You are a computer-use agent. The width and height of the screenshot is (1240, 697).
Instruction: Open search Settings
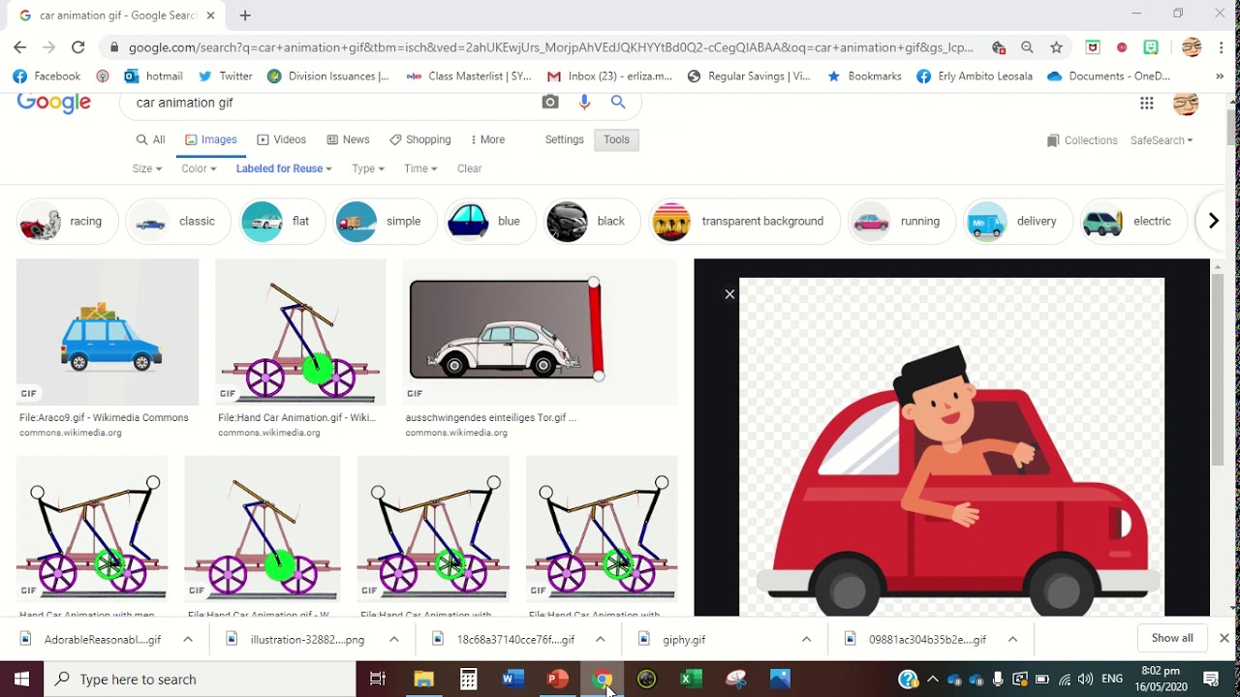(x=565, y=139)
